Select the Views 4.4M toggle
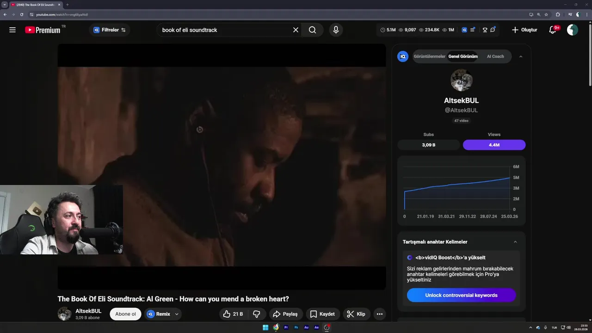 point(494,145)
